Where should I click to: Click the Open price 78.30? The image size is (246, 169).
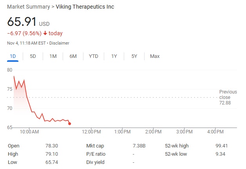pos(52,146)
